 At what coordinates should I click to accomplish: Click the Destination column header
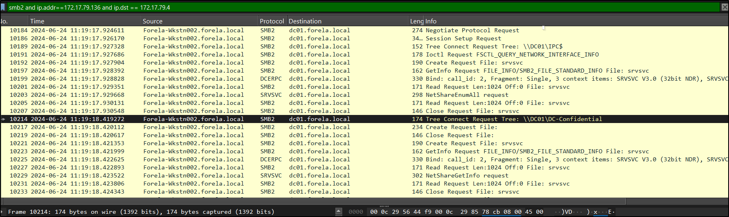(305, 21)
